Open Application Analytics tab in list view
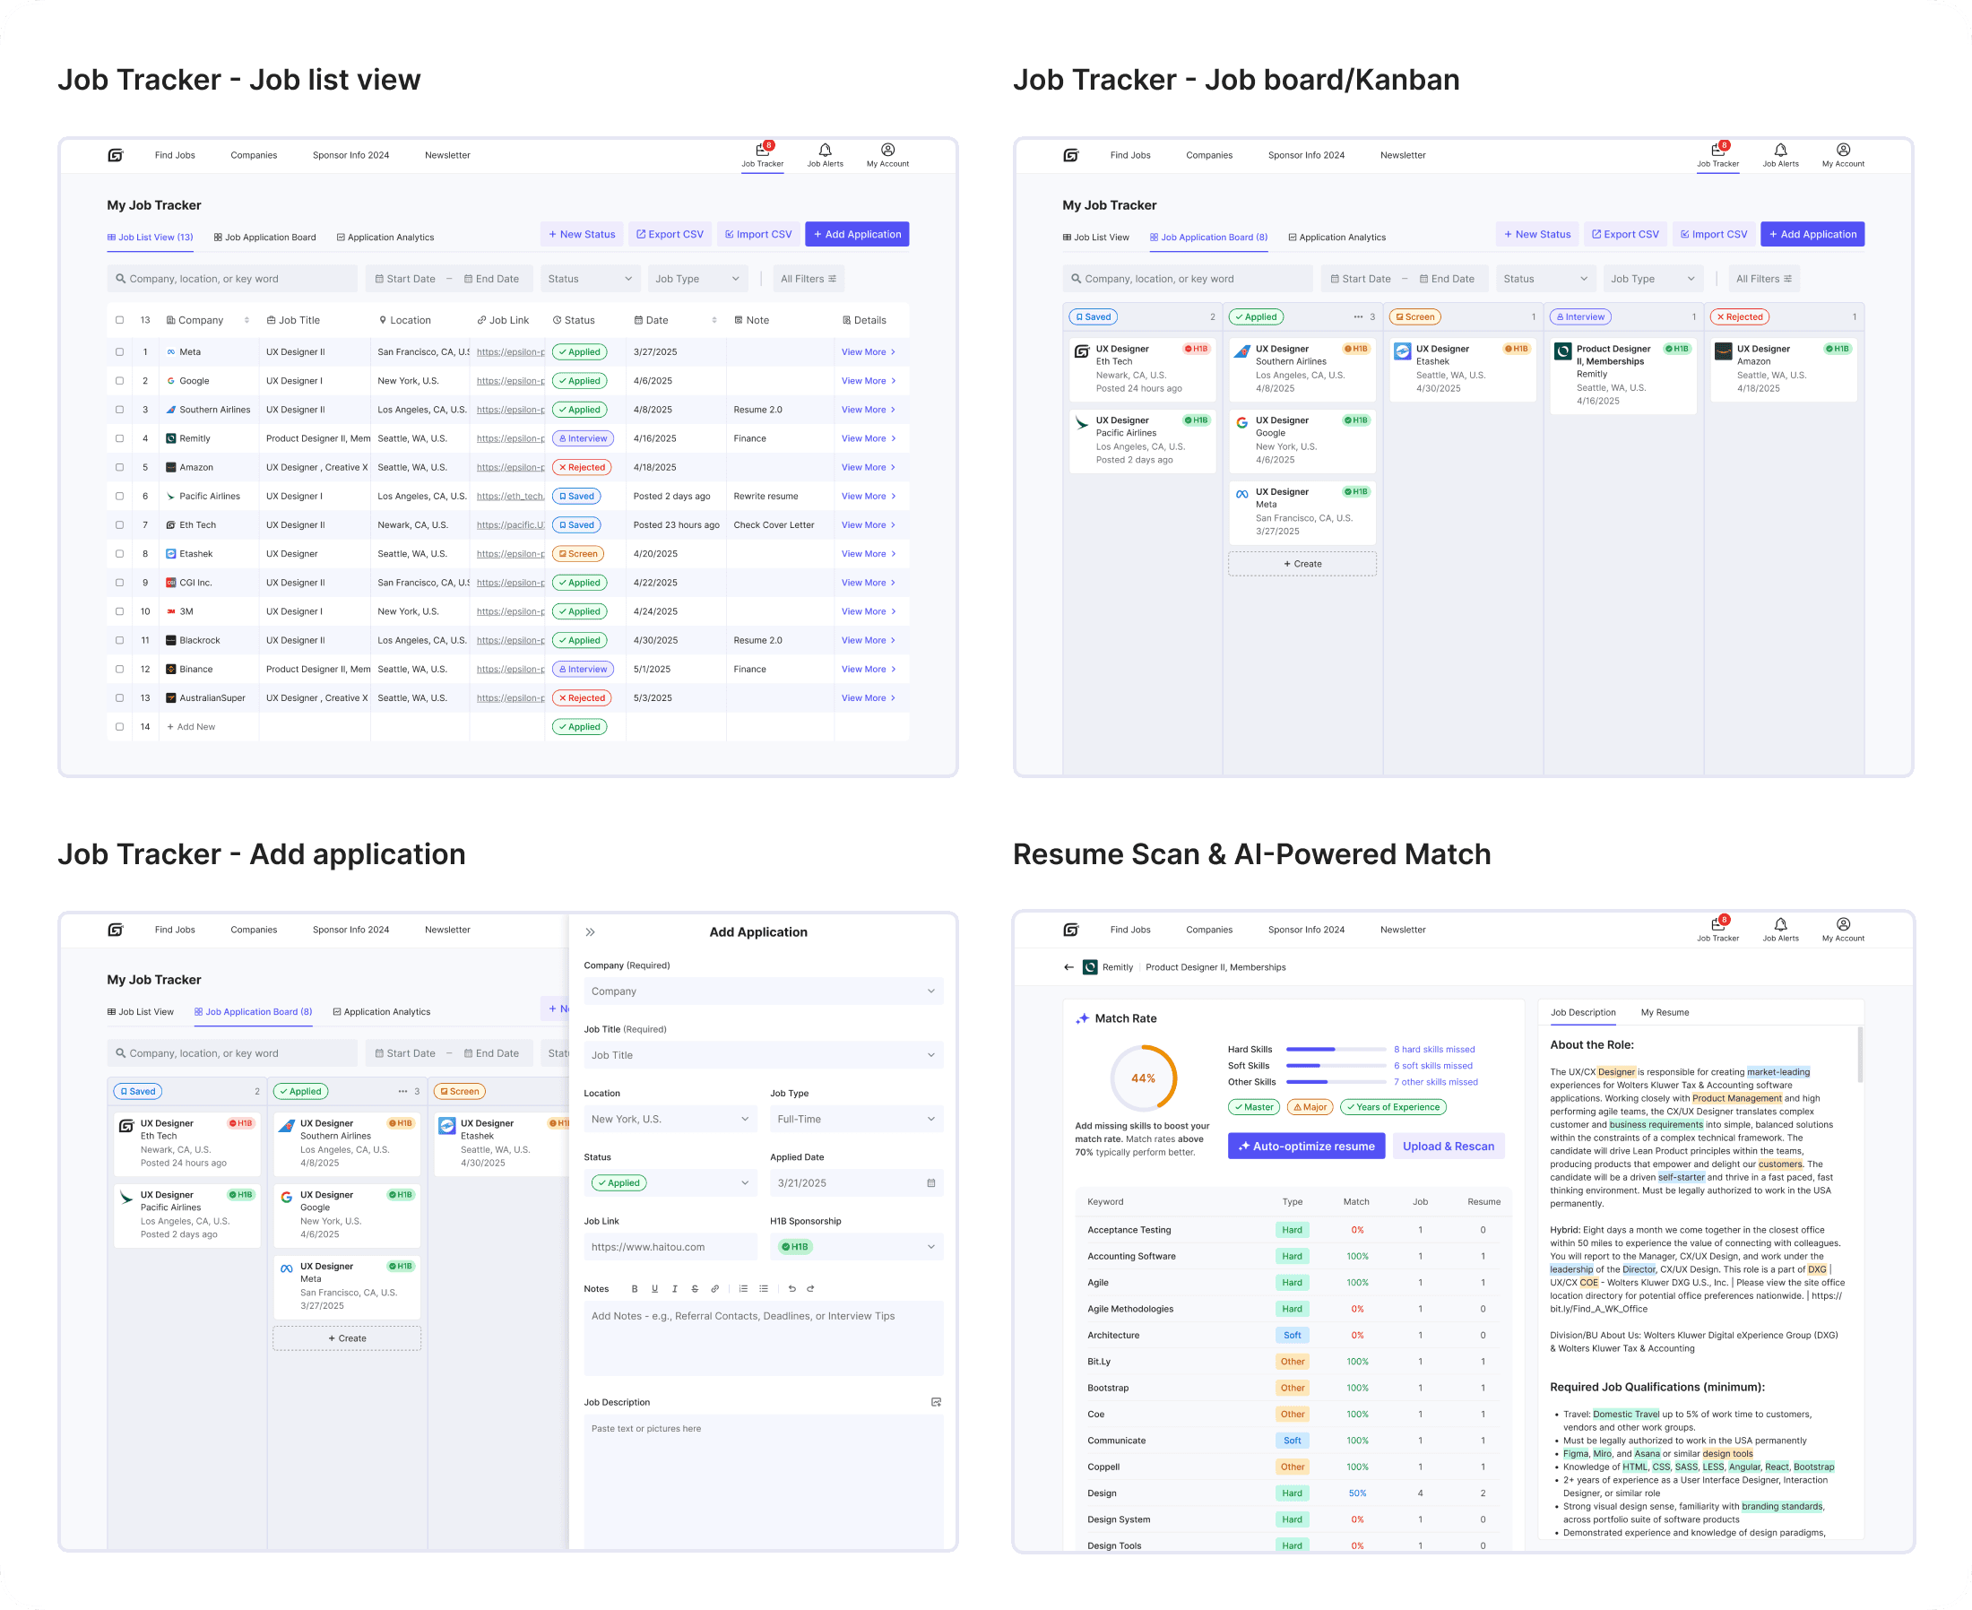Screen dimensions: 1972x1610 [x=385, y=238]
